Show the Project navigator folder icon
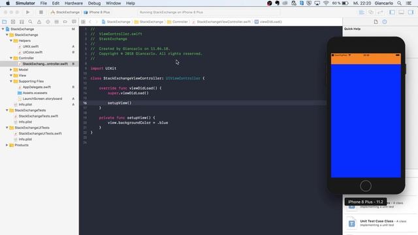 [5, 22]
